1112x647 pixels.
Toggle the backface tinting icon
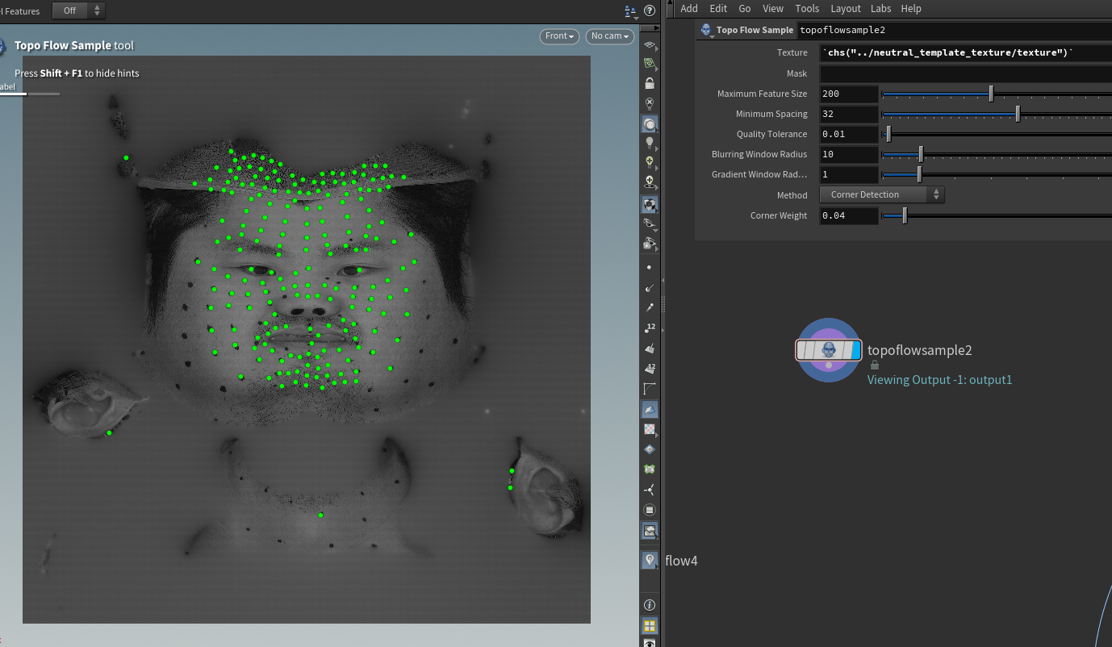point(650,409)
